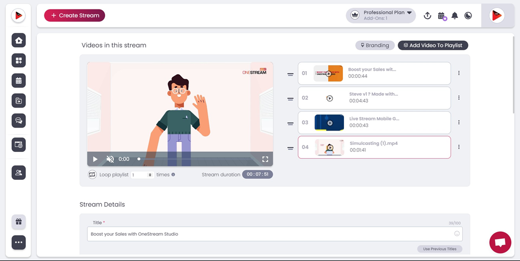The width and height of the screenshot is (520, 261).
Task: Open options menu for Steve v1 video
Action: pos(459,98)
